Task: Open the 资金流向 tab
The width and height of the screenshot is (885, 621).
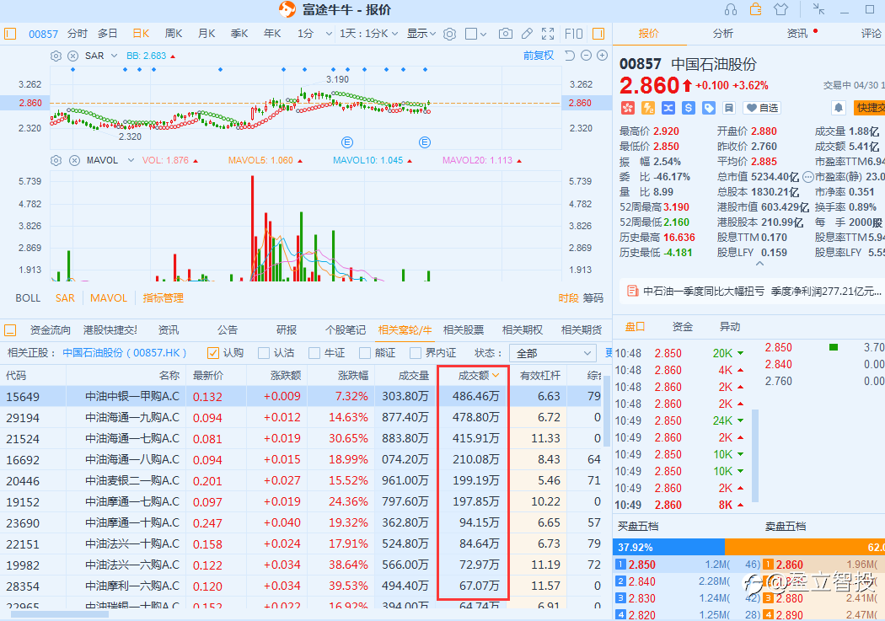Action: tap(51, 330)
